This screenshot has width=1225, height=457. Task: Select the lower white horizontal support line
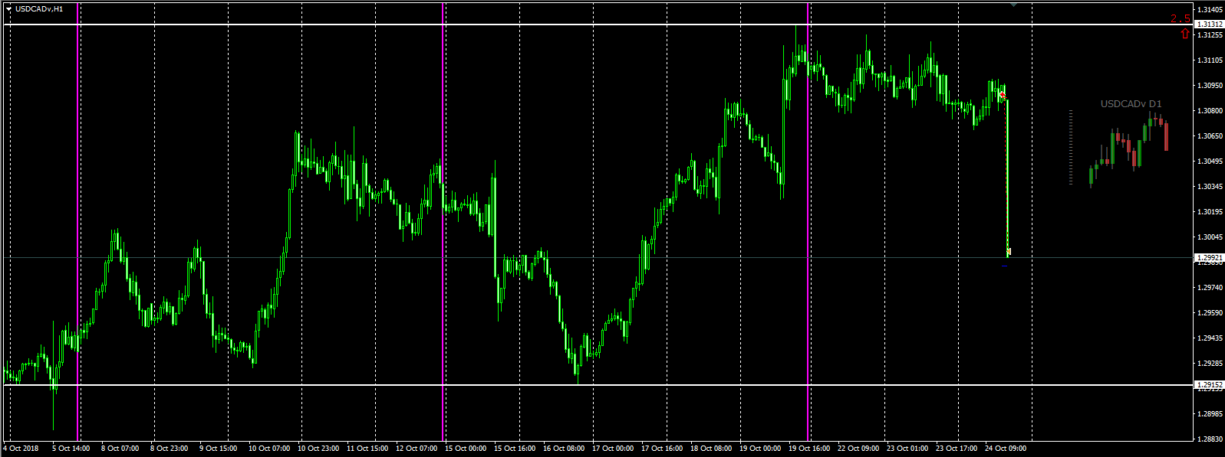pos(598,385)
